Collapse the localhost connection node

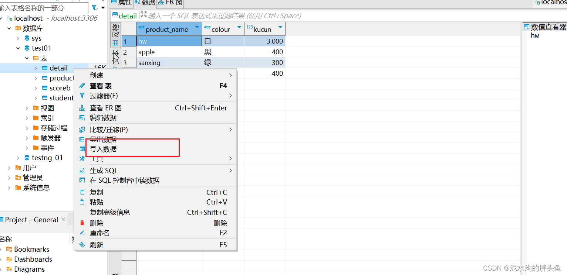pos(1,18)
